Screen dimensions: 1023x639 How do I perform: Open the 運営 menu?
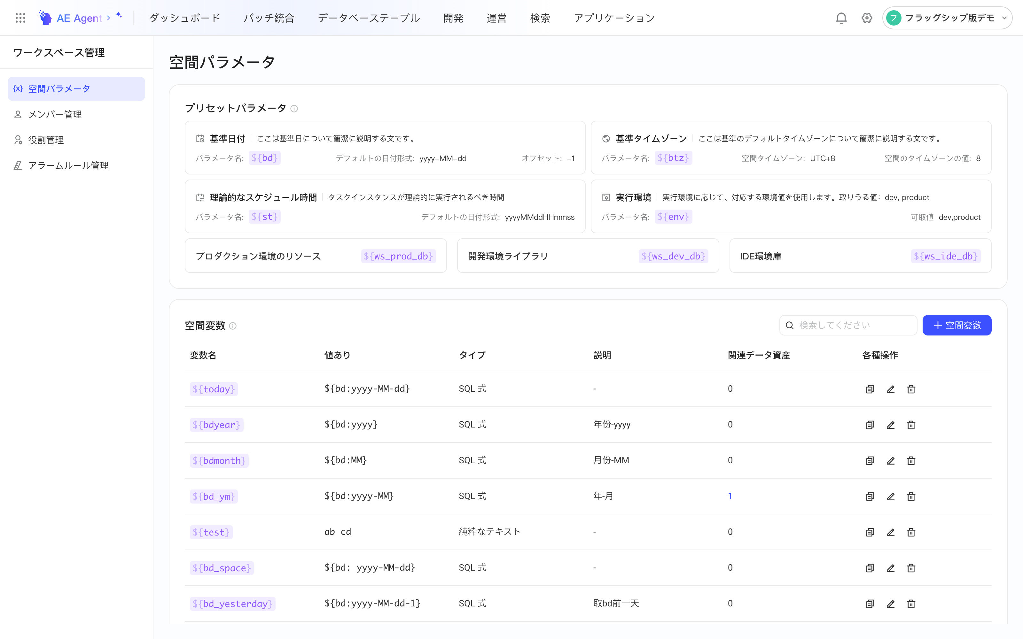[497, 18]
